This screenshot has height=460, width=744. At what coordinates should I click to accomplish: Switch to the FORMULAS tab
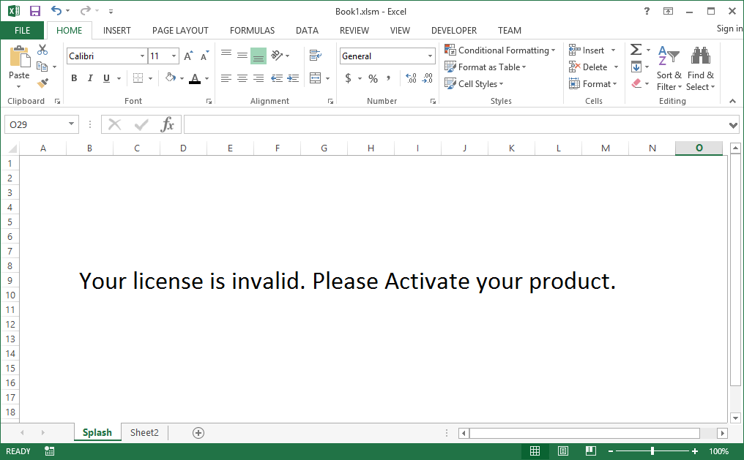(253, 30)
